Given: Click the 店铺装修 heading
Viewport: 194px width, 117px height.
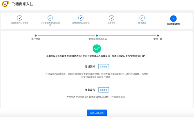Looking at the screenshot, I should [x=90, y=67].
